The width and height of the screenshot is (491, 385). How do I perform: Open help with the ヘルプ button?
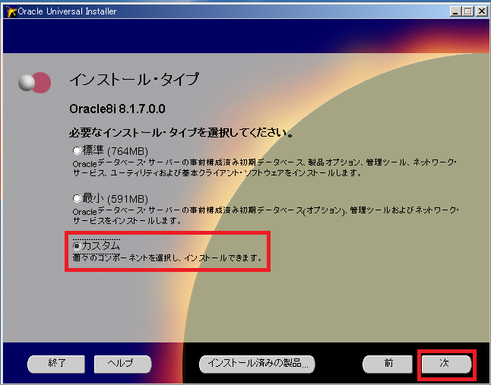(x=122, y=364)
